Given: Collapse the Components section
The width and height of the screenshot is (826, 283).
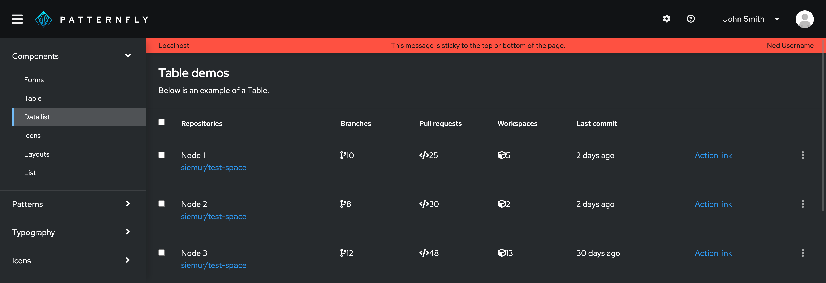Looking at the screenshot, I should tap(128, 56).
